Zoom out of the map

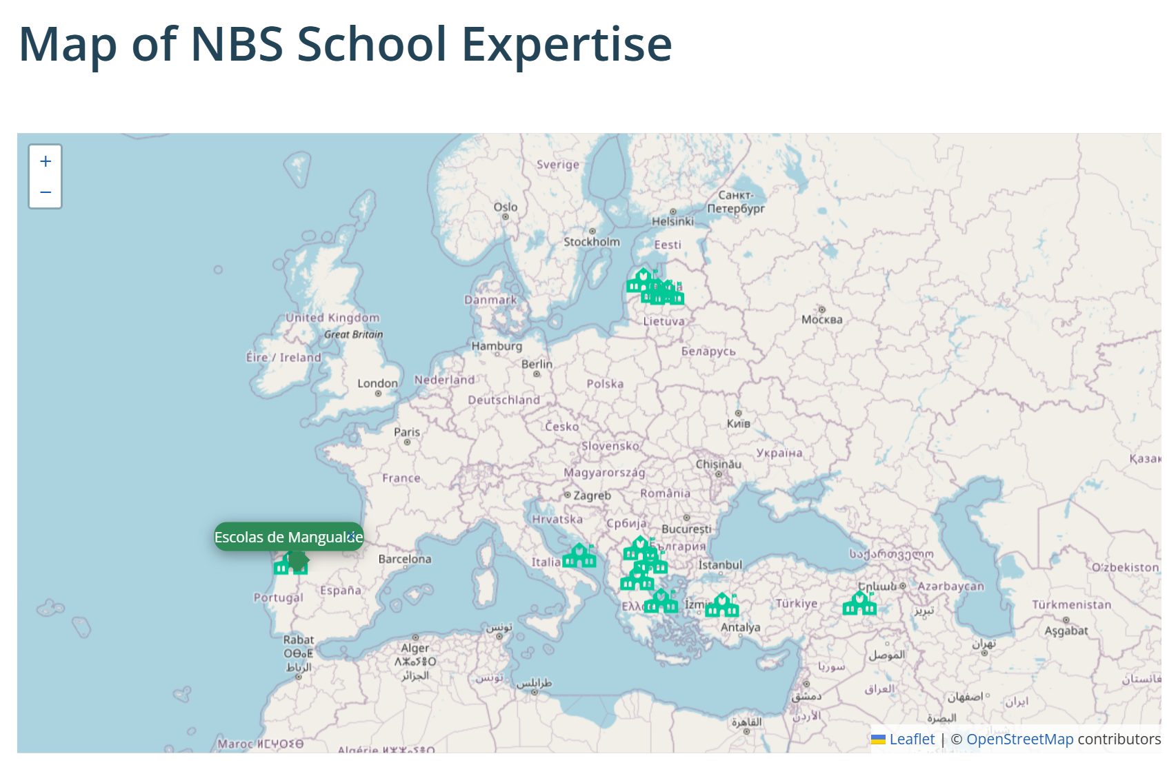click(46, 192)
